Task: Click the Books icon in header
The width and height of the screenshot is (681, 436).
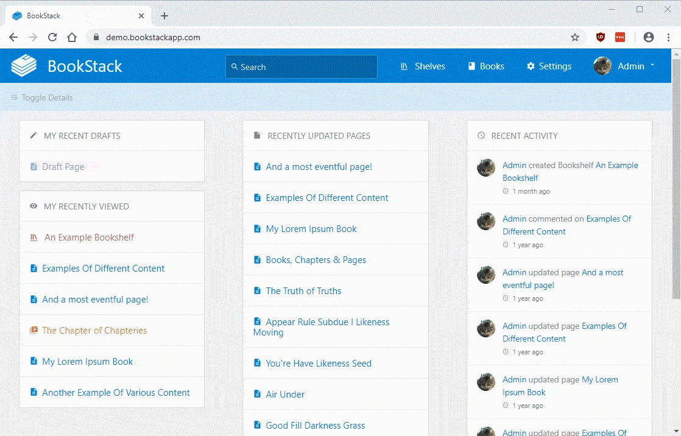Action: [x=471, y=66]
